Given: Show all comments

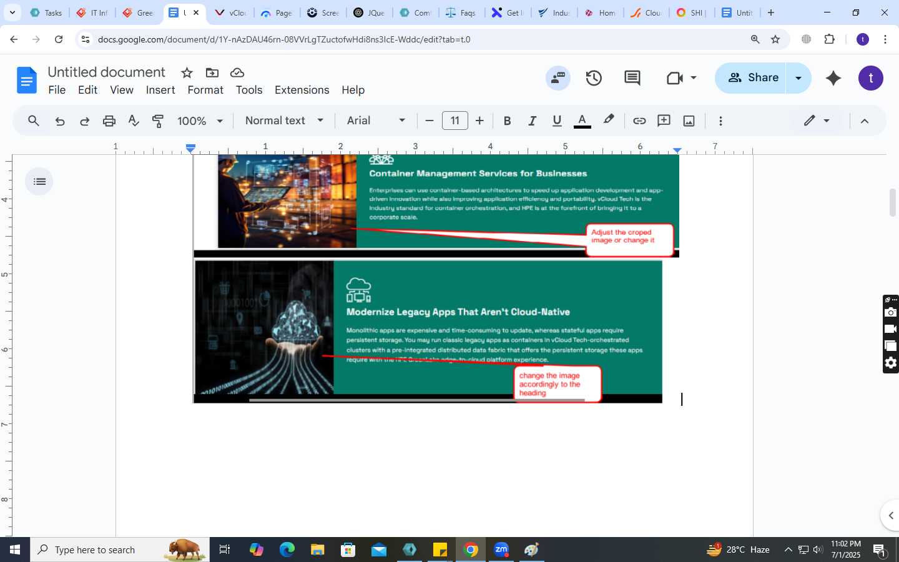Looking at the screenshot, I should click(x=632, y=78).
